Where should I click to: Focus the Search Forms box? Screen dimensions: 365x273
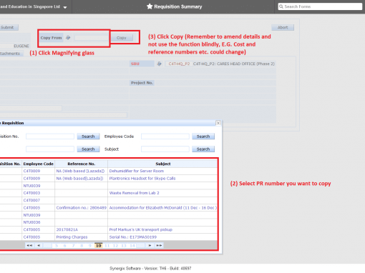pyautogui.click(x=320, y=6)
